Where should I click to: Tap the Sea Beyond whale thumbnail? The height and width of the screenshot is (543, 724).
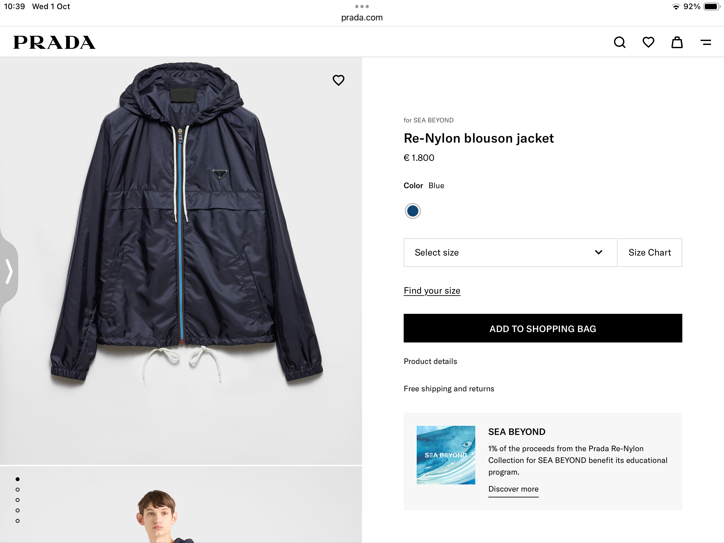pos(446,455)
